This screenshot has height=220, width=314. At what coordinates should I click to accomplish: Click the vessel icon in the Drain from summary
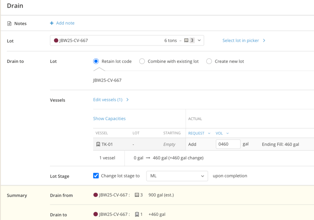pos(137,195)
